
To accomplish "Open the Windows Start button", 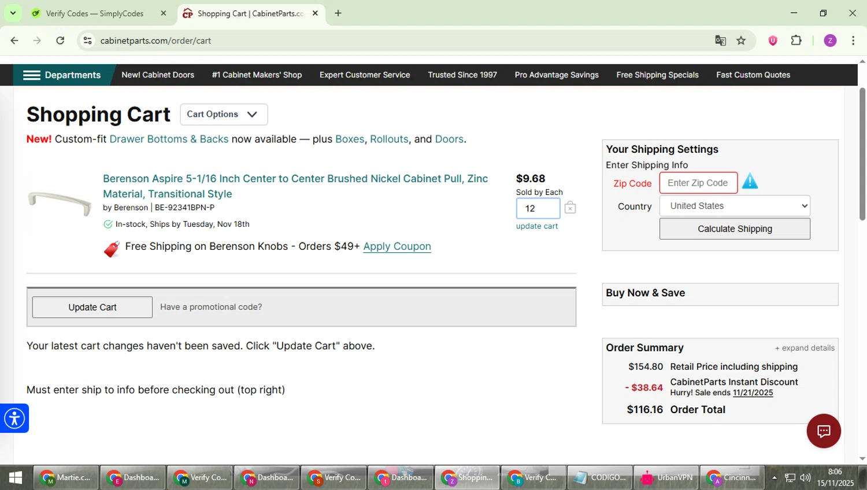I will (x=16, y=478).
